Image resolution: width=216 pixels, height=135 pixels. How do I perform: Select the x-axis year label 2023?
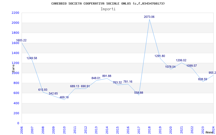[203, 130]
